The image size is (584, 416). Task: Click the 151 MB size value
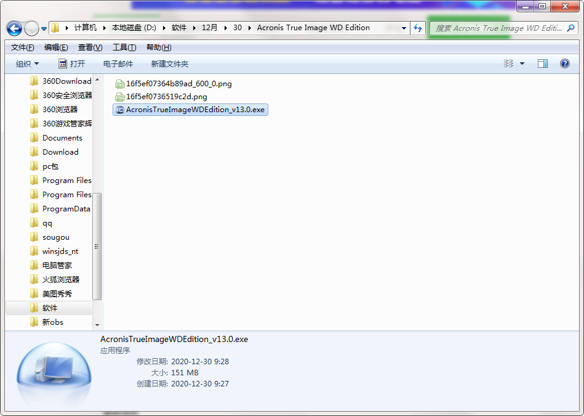(185, 373)
